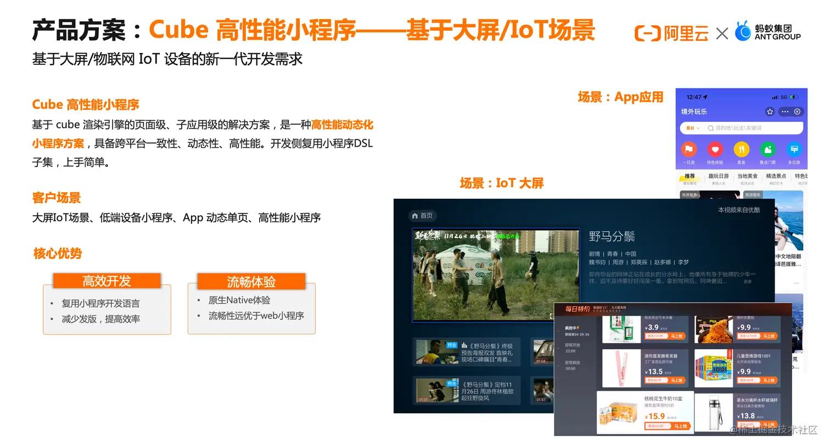Click the 高效开发 orange label
830x448 pixels.
point(106,281)
